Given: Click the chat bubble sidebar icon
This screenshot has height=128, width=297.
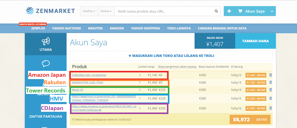Looking at the screenshot, I should (46, 64).
